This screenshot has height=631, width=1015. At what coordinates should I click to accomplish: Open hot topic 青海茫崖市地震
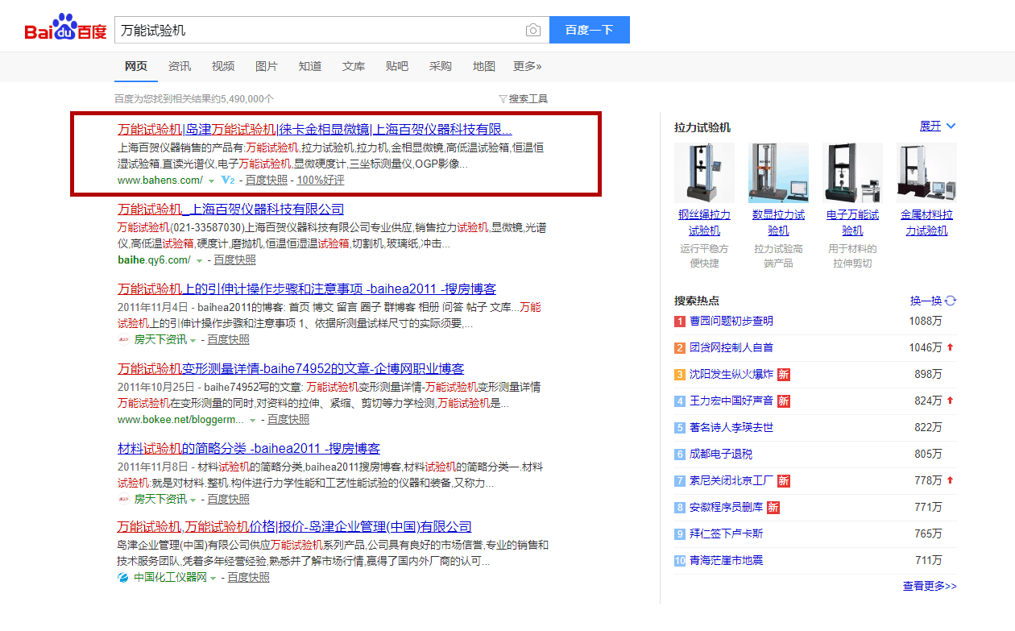click(726, 560)
